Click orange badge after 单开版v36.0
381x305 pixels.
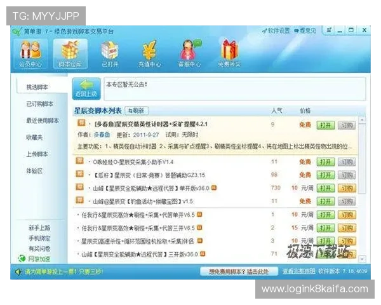(214, 188)
